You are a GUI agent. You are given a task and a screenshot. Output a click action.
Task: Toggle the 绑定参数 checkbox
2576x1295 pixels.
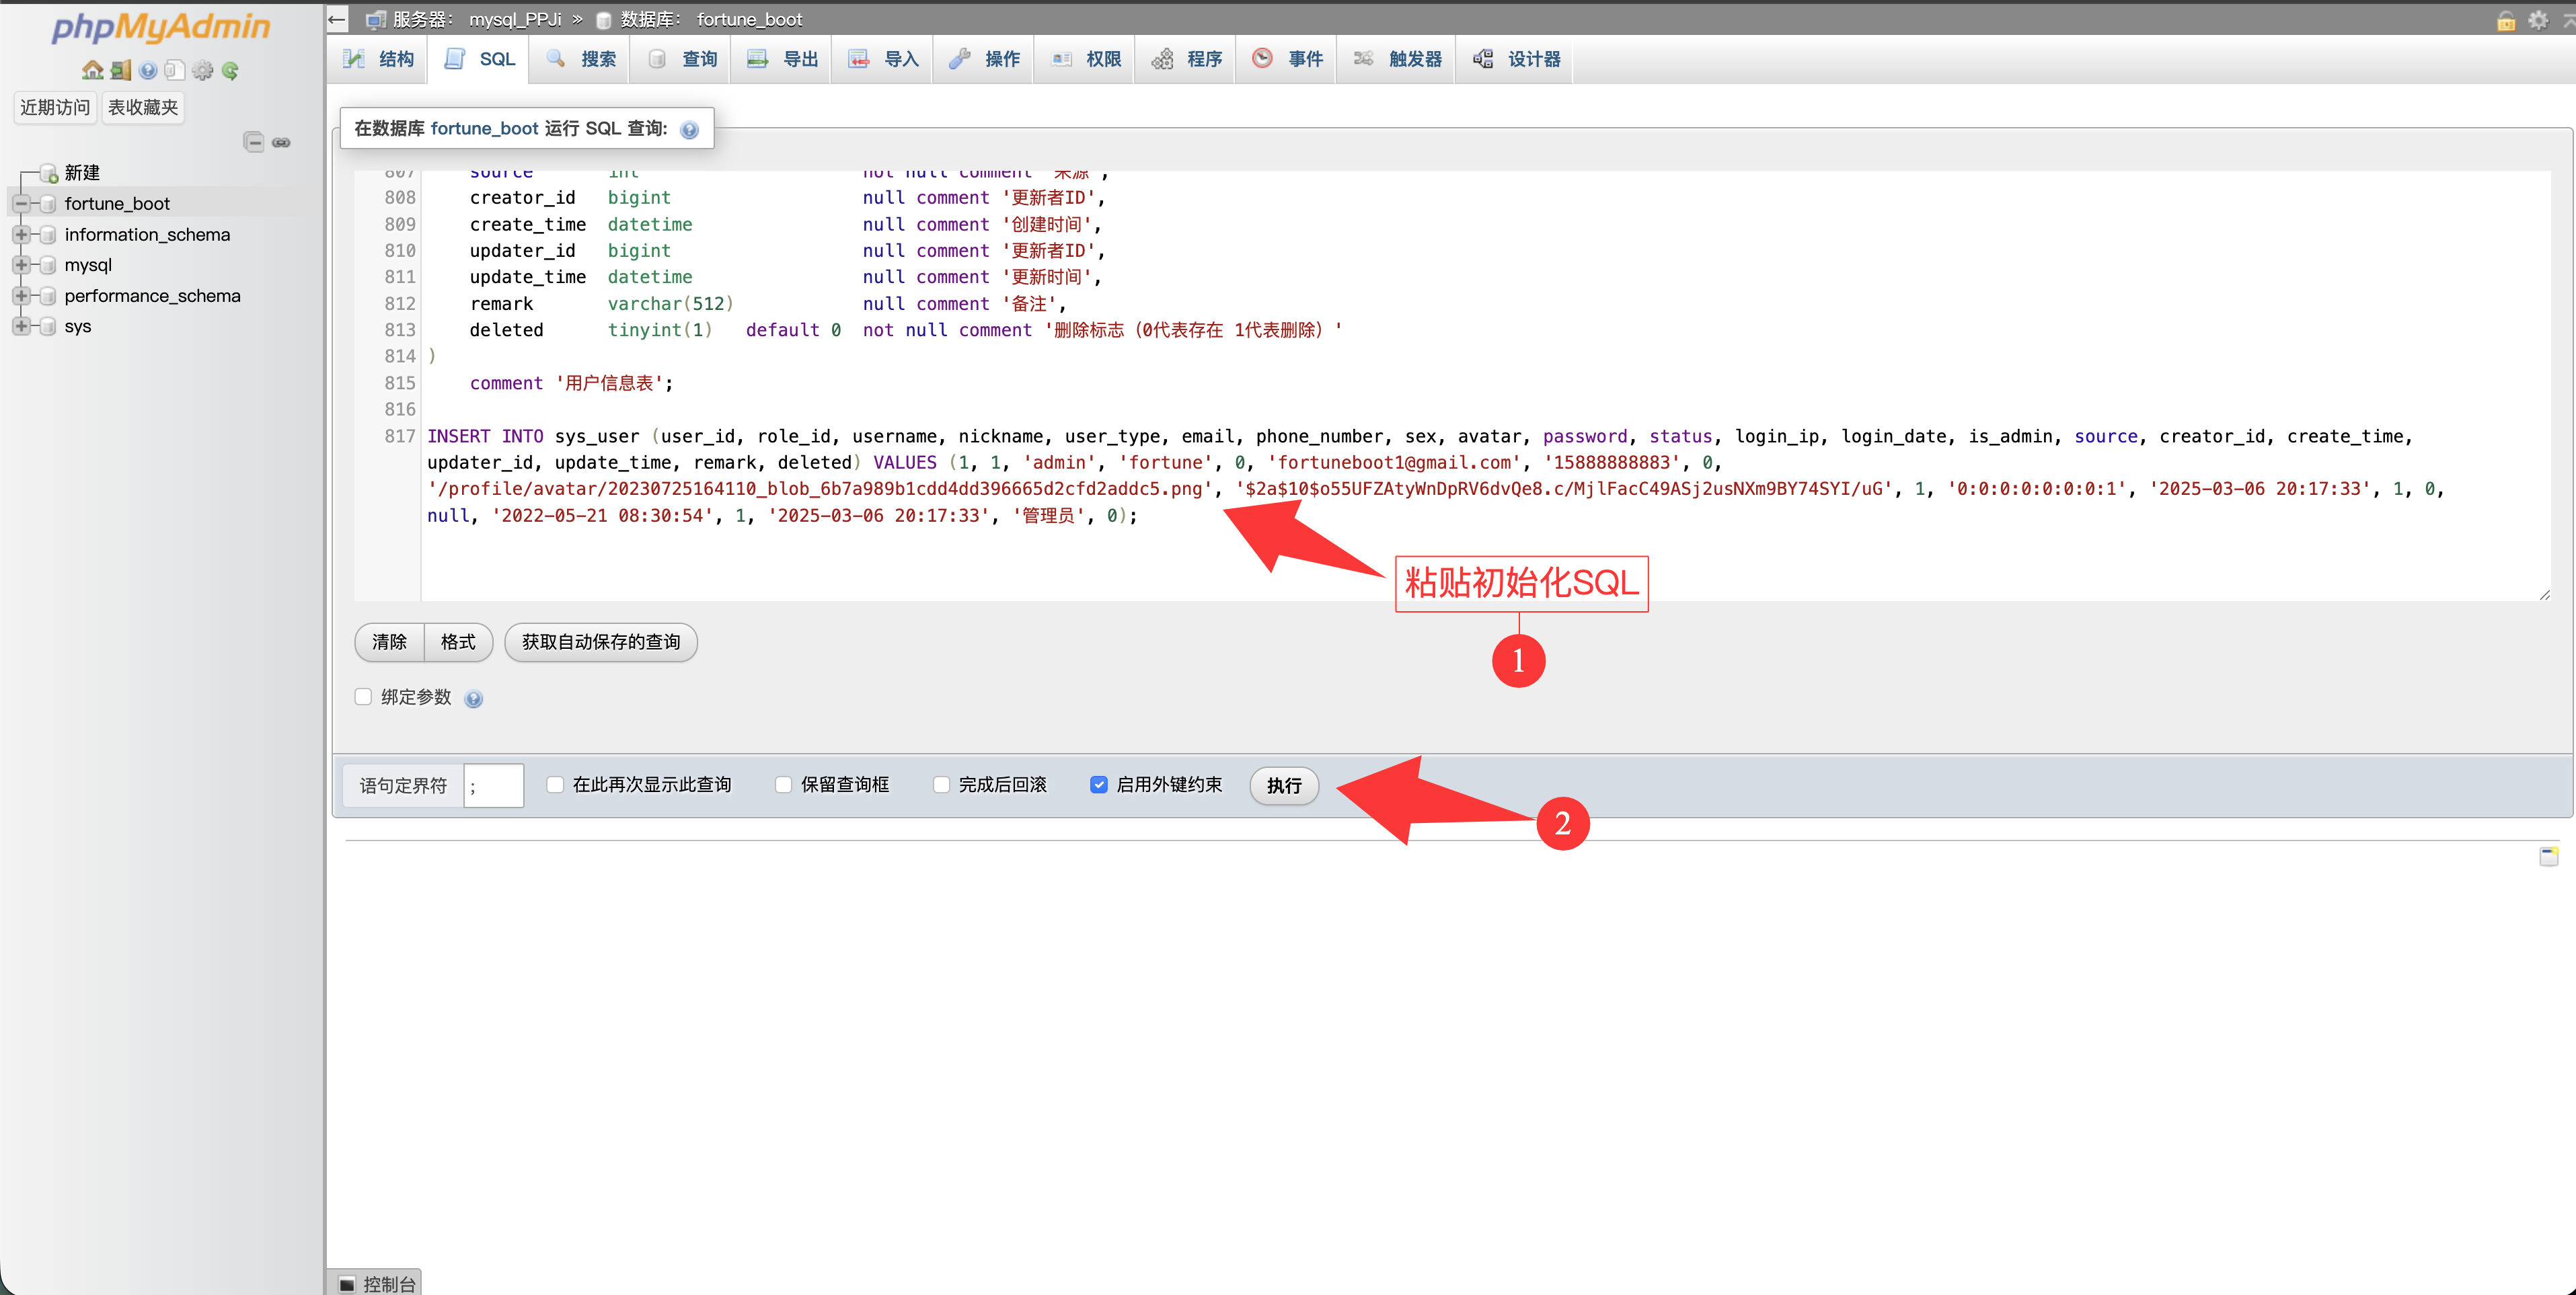[363, 697]
